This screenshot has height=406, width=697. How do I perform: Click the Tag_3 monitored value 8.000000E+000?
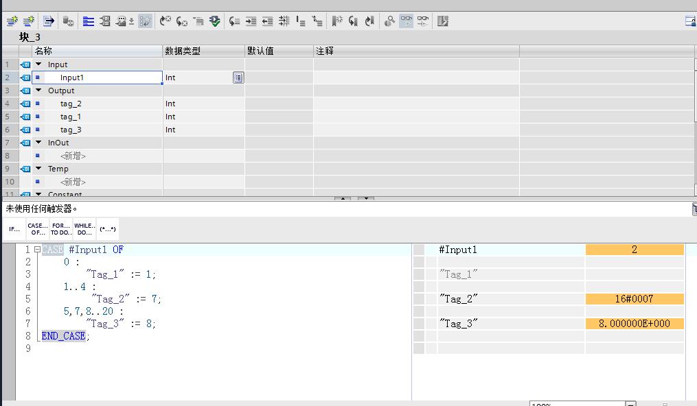[635, 324]
